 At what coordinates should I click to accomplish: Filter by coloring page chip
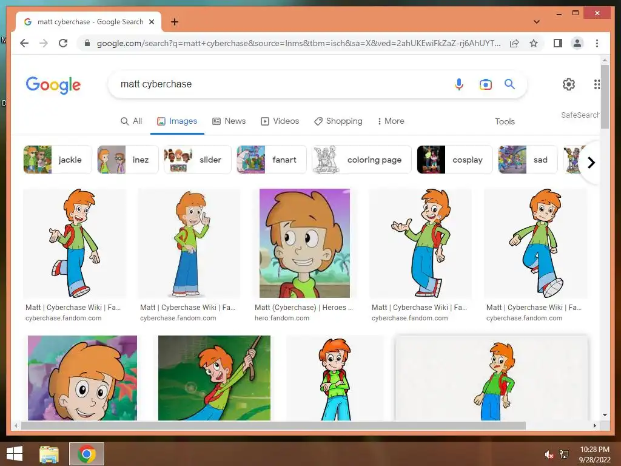(361, 160)
